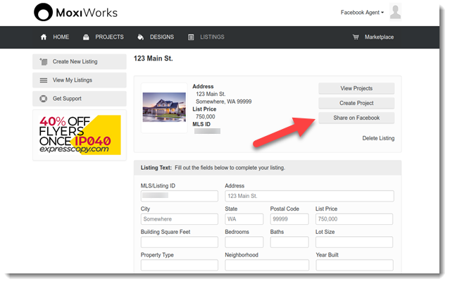Click the Designs paint icon
Image resolution: width=450 pixels, height=284 pixels.
(141, 37)
